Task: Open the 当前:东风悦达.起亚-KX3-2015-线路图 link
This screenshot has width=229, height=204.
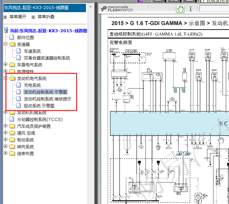Action: 48,31
